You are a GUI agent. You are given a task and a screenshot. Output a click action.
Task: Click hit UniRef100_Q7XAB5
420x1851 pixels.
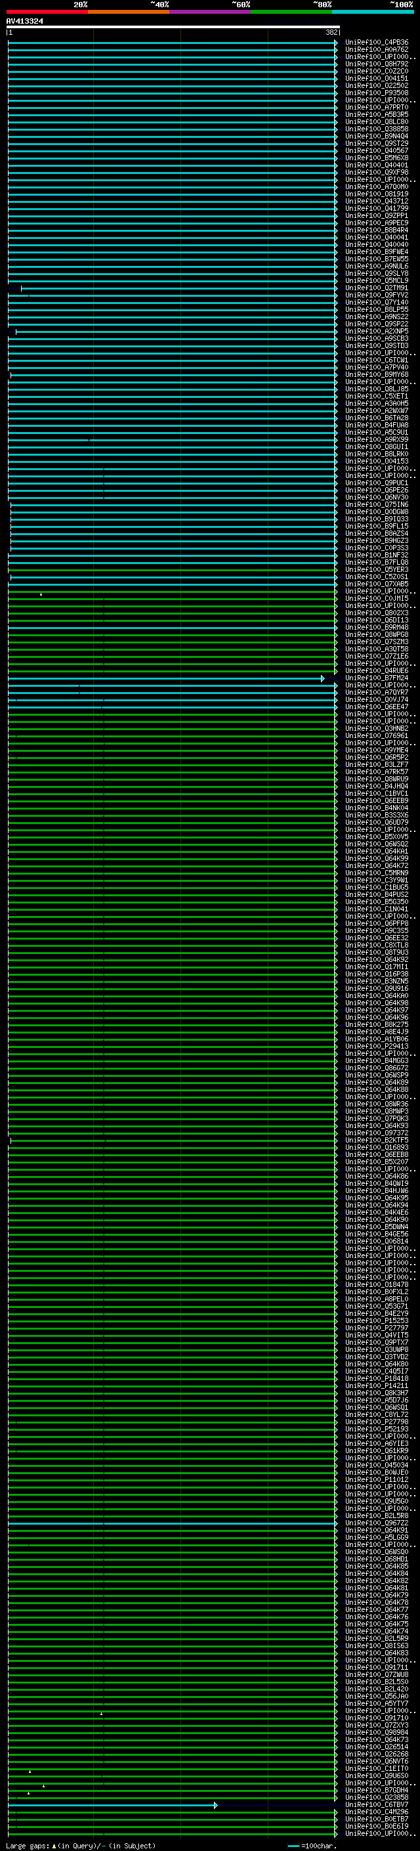(376, 584)
